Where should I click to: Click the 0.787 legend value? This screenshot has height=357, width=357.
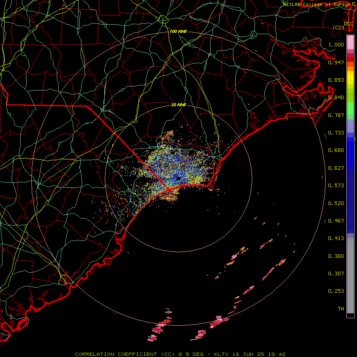[336, 115]
